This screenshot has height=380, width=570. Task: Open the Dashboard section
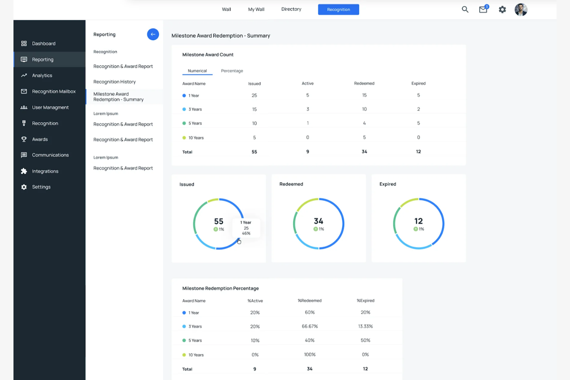[43, 43]
